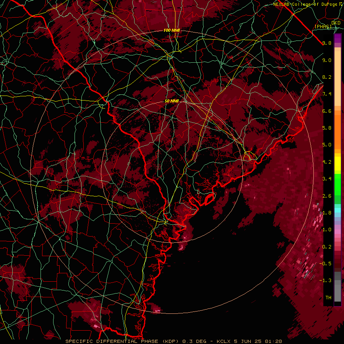Image resolution: width=344 pixels, height=344 pixels.
Task: Pick the pink band on the color bar
Action: click(338, 232)
